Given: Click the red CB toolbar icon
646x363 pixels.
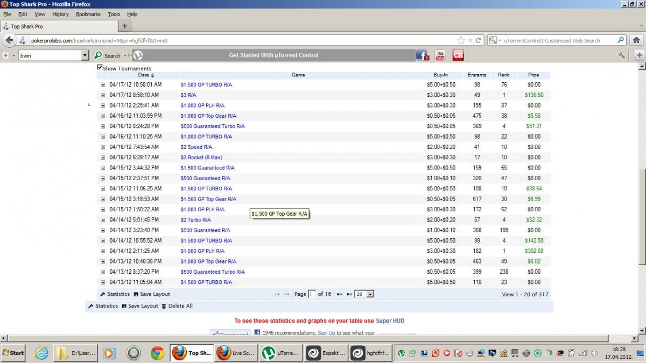Looking at the screenshot, I should click(458, 55).
